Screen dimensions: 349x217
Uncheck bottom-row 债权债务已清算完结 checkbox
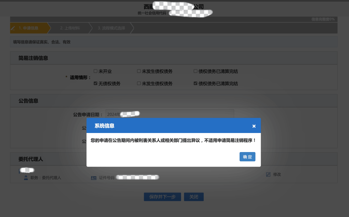[x=195, y=83]
